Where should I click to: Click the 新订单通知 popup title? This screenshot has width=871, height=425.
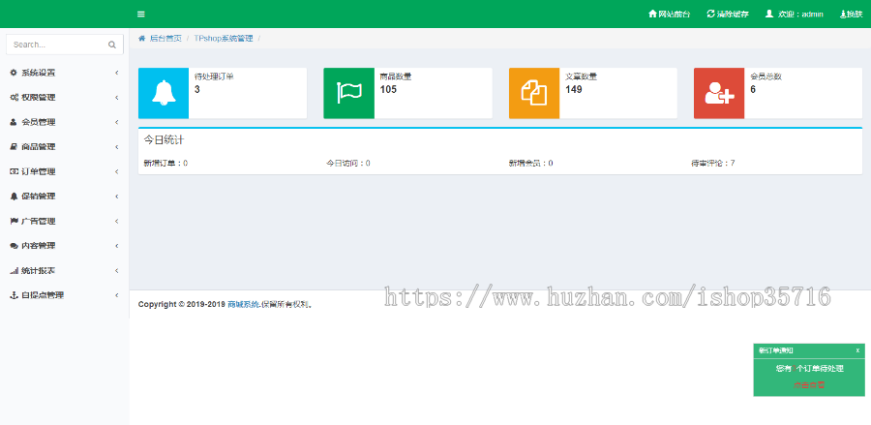coord(775,350)
